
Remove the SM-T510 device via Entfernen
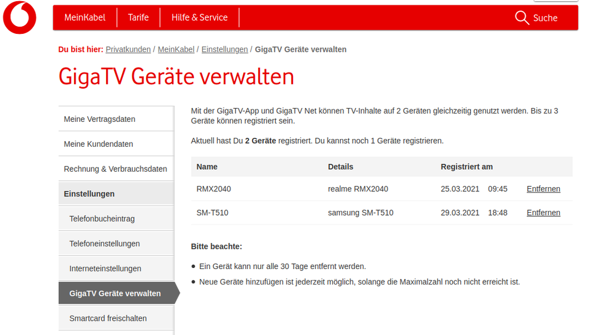coord(543,213)
